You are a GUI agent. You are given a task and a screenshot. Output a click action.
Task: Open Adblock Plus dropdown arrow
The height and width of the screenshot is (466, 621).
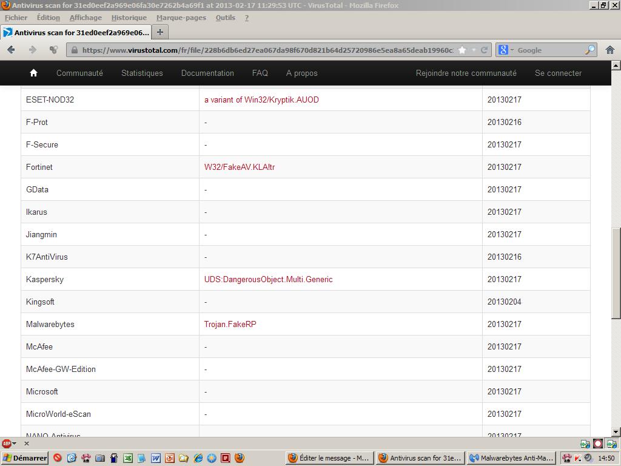point(15,444)
